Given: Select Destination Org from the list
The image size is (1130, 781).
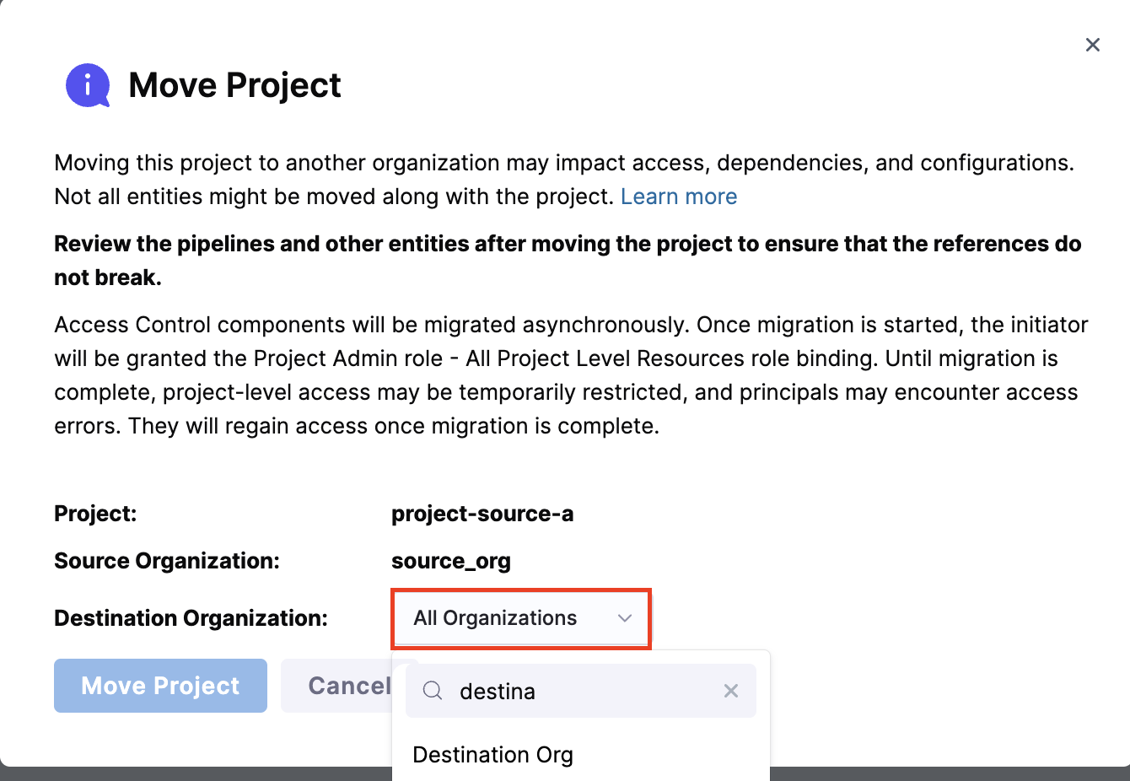Looking at the screenshot, I should [x=492, y=755].
